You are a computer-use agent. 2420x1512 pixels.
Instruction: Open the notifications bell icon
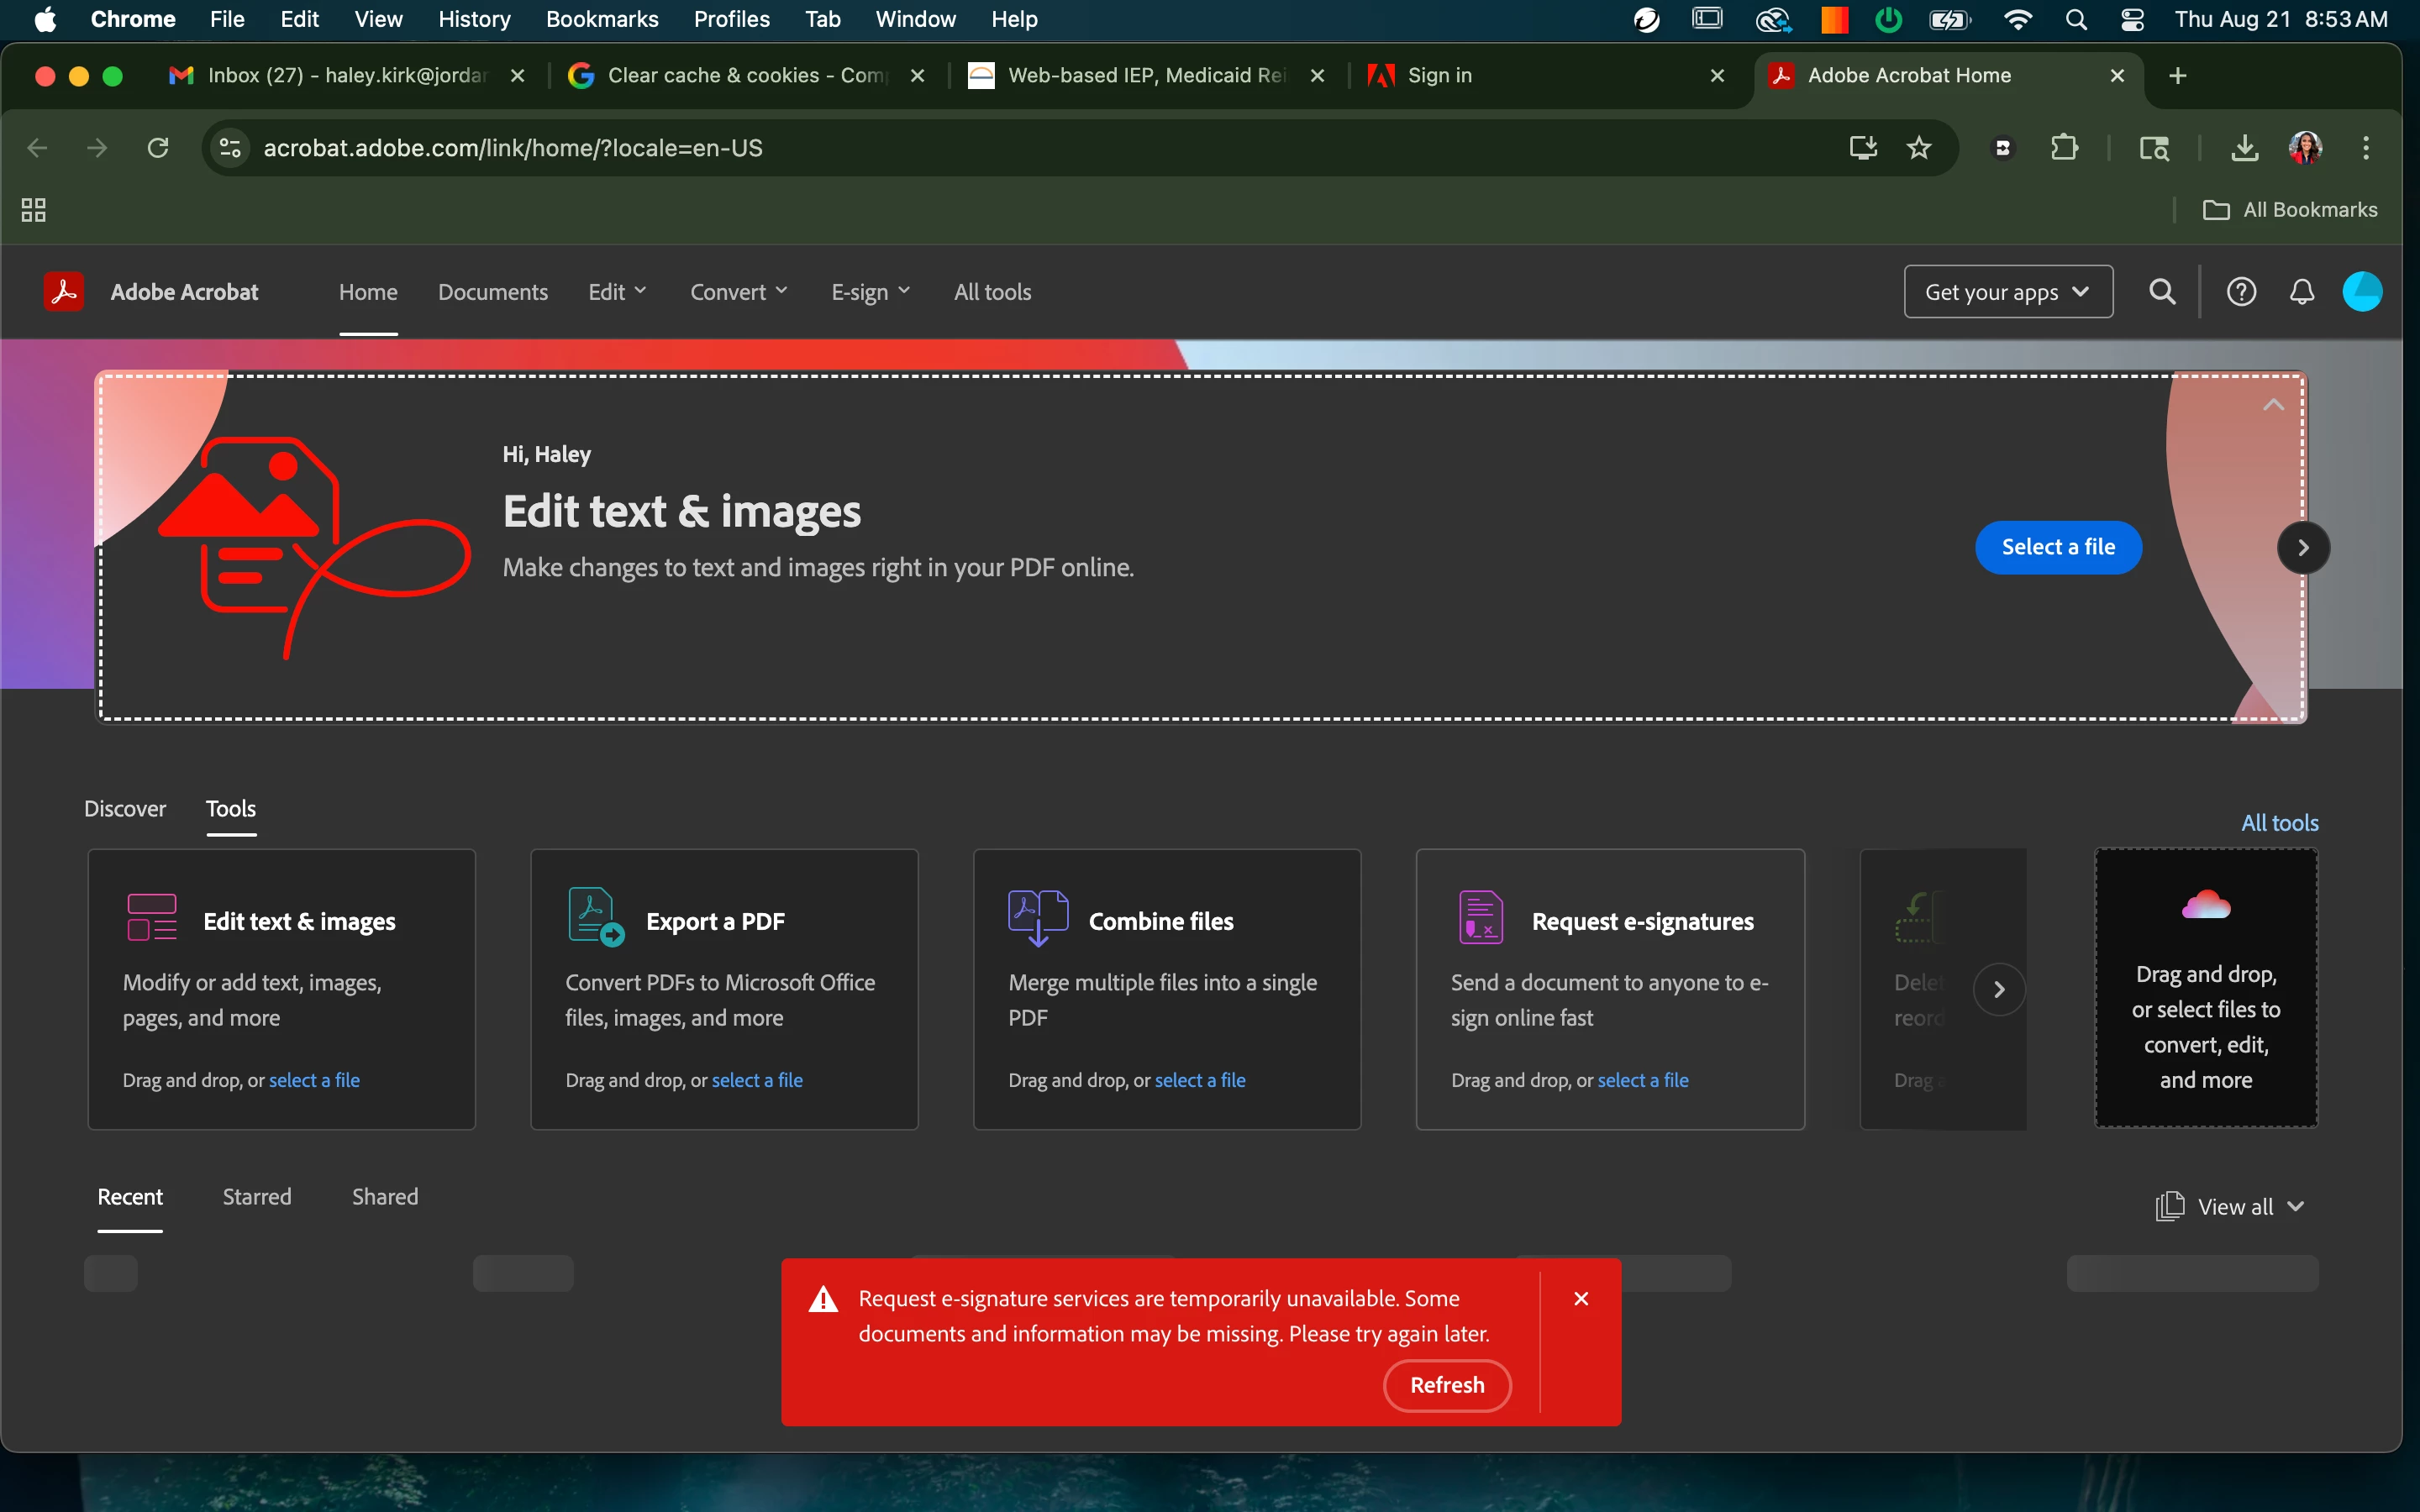point(2302,292)
